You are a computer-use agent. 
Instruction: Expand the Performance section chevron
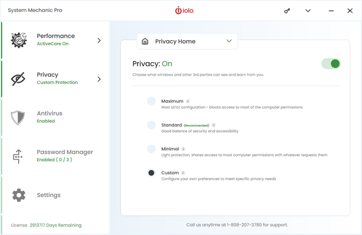100,41
